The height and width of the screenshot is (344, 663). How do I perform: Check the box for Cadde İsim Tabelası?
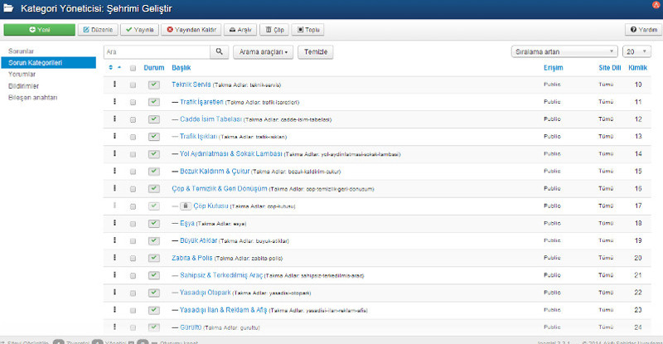coord(133,119)
